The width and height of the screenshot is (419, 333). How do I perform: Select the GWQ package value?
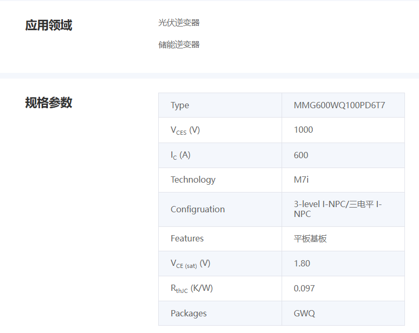pos(304,314)
